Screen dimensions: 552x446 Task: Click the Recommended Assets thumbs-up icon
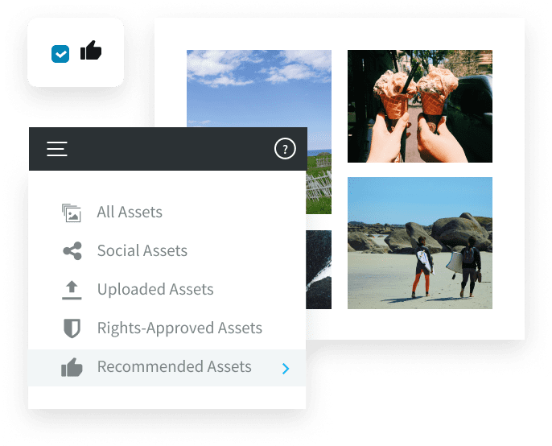pyautogui.click(x=72, y=367)
